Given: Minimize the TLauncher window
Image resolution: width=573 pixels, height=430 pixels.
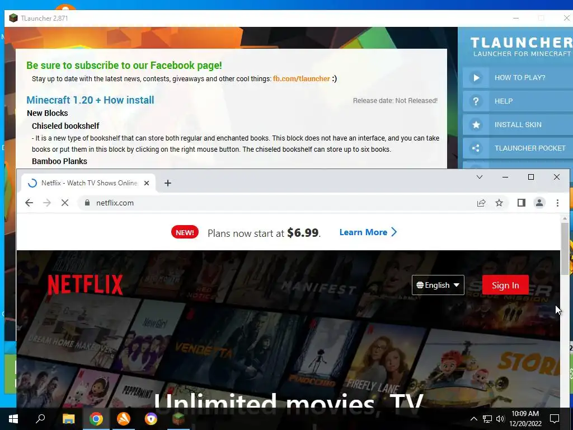Looking at the screenshot, I should [x=516, y=18].
